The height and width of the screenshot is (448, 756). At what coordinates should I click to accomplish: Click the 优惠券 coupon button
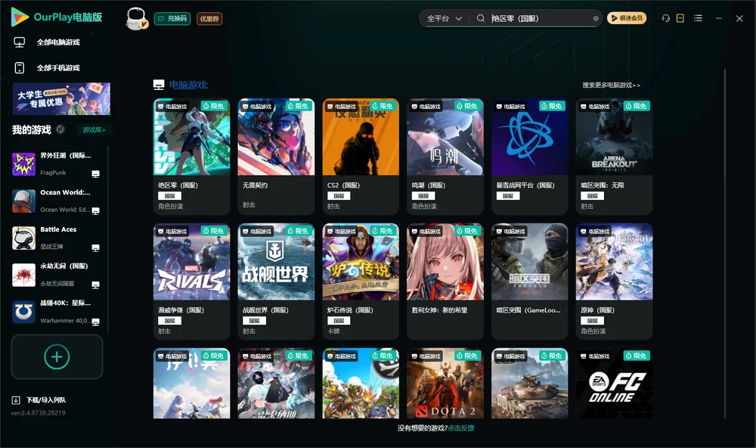coord(209,18)
